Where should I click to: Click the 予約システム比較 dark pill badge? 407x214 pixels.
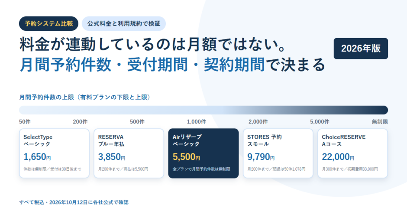click(48, 24)
